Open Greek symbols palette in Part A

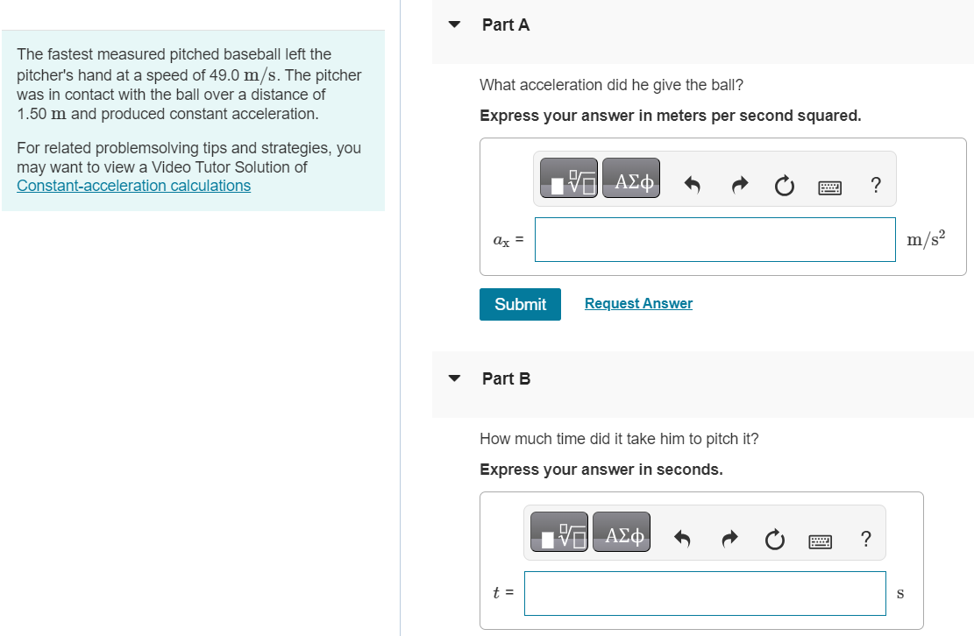[x=631, y=178]
